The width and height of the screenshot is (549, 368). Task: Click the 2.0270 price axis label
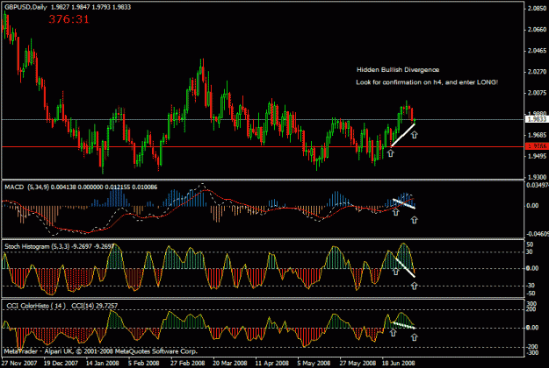tap(537, 72)
